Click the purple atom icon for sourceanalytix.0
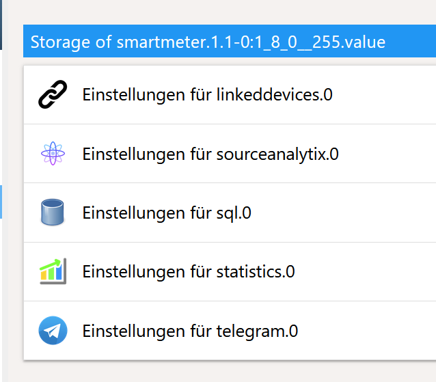The height and width of the screenshot is (382, 436). [53, 154]
